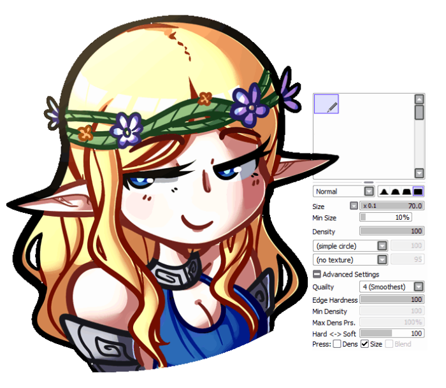Click the greyed Blend pressure checkbox
The height and width of the screenshot is (388, 446).
(389, 344)
